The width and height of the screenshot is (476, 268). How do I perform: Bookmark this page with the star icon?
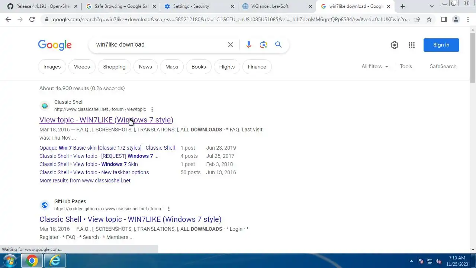pyautogui.click(x=429, y=19)
